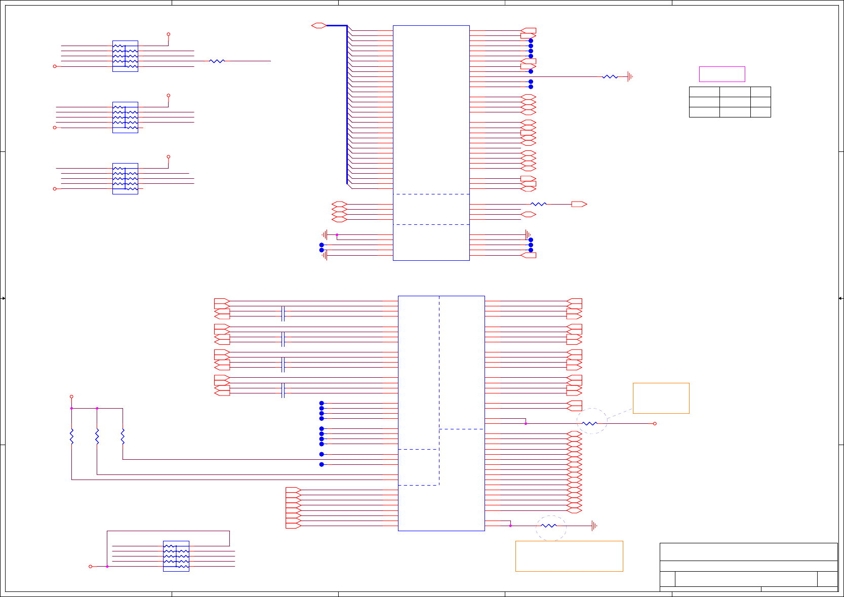Screen dimensions: 844x597
Task: Select the topmost resistor network pack
Action: pos(125,56)
